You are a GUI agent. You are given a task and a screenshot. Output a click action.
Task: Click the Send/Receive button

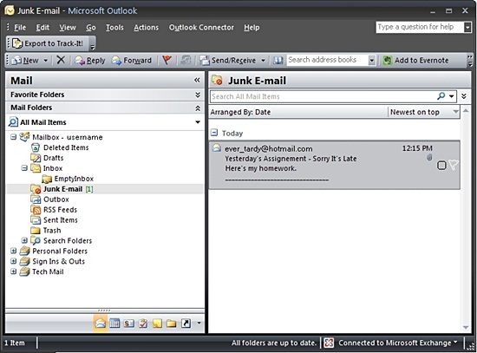228,60
